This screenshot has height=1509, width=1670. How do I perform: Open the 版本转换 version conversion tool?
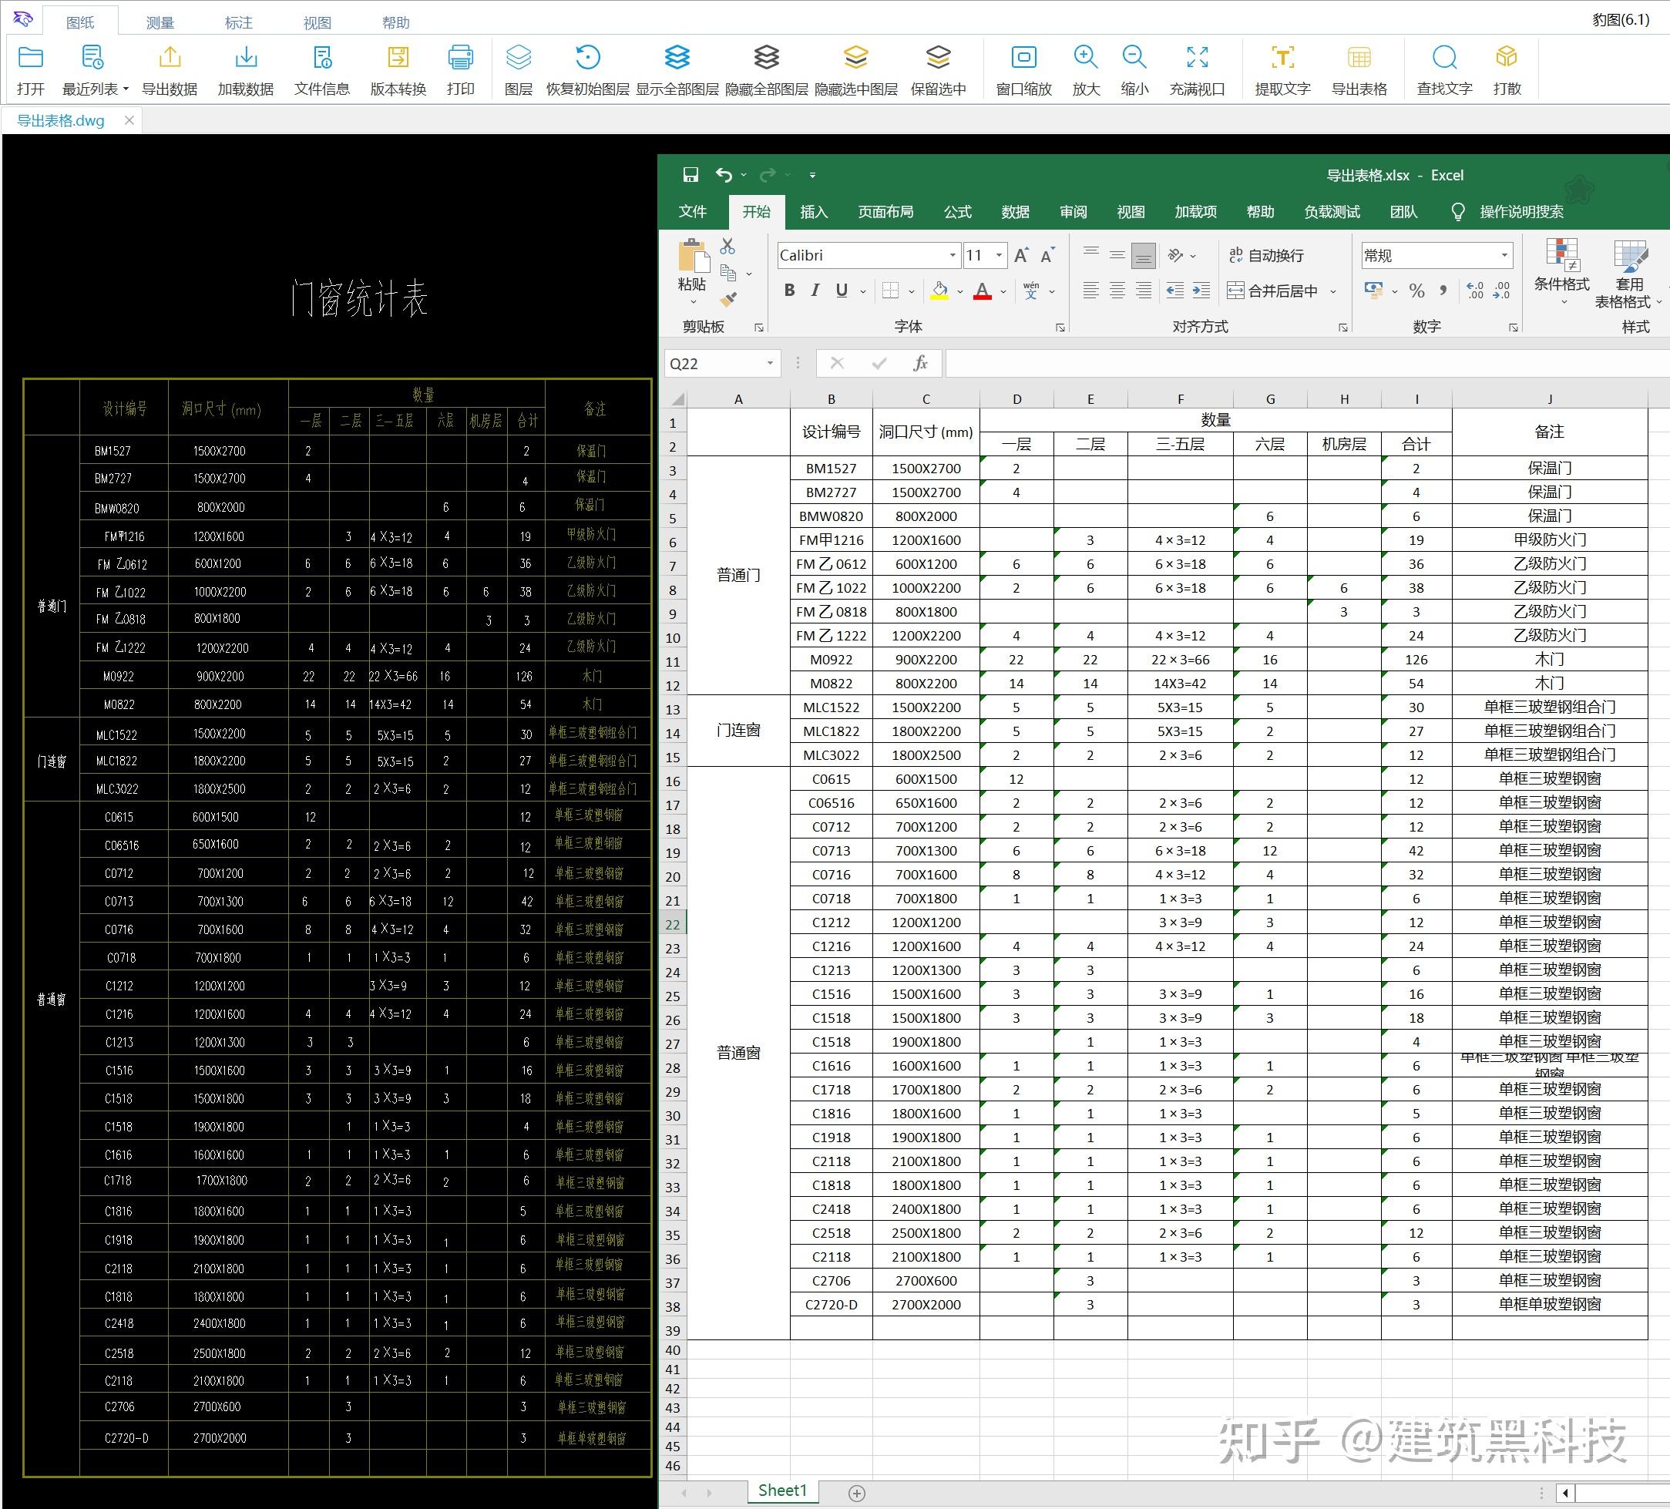[398, 69]
